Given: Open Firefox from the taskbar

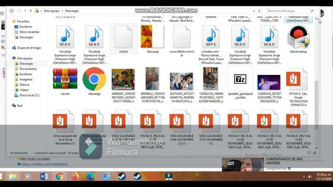Looking at the screenshot, I should 75,177.
